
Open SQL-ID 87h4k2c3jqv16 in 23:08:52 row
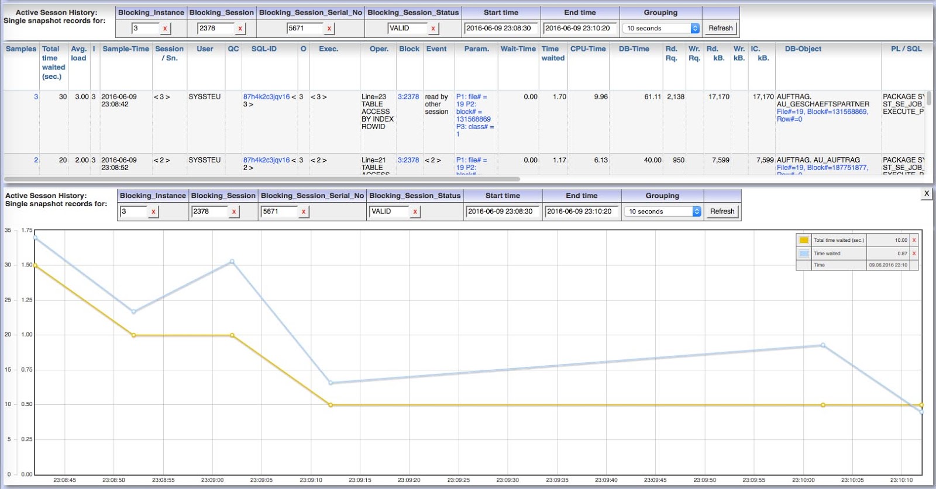click(x=266, y=160)
